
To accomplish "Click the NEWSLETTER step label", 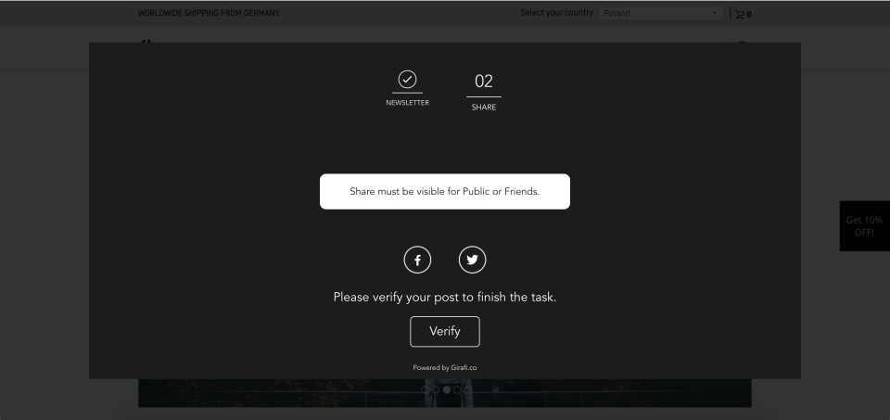I will pos(408,103).
